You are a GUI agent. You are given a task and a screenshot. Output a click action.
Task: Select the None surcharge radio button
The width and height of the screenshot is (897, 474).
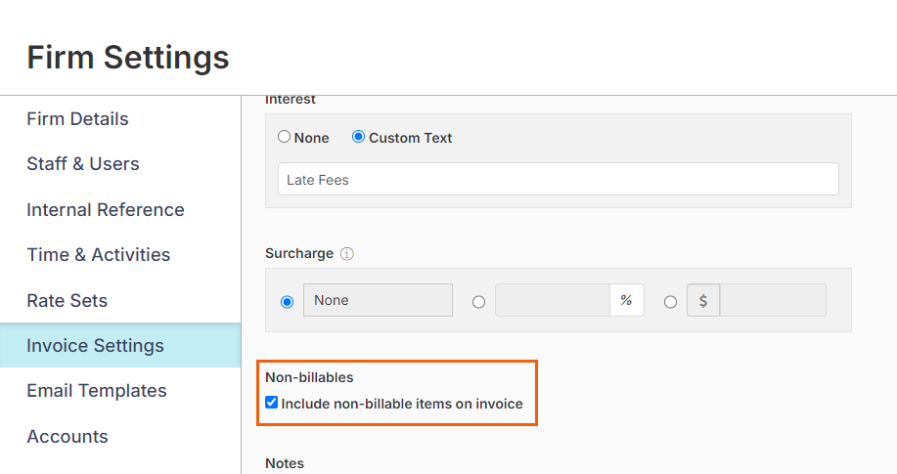(288, 302)
